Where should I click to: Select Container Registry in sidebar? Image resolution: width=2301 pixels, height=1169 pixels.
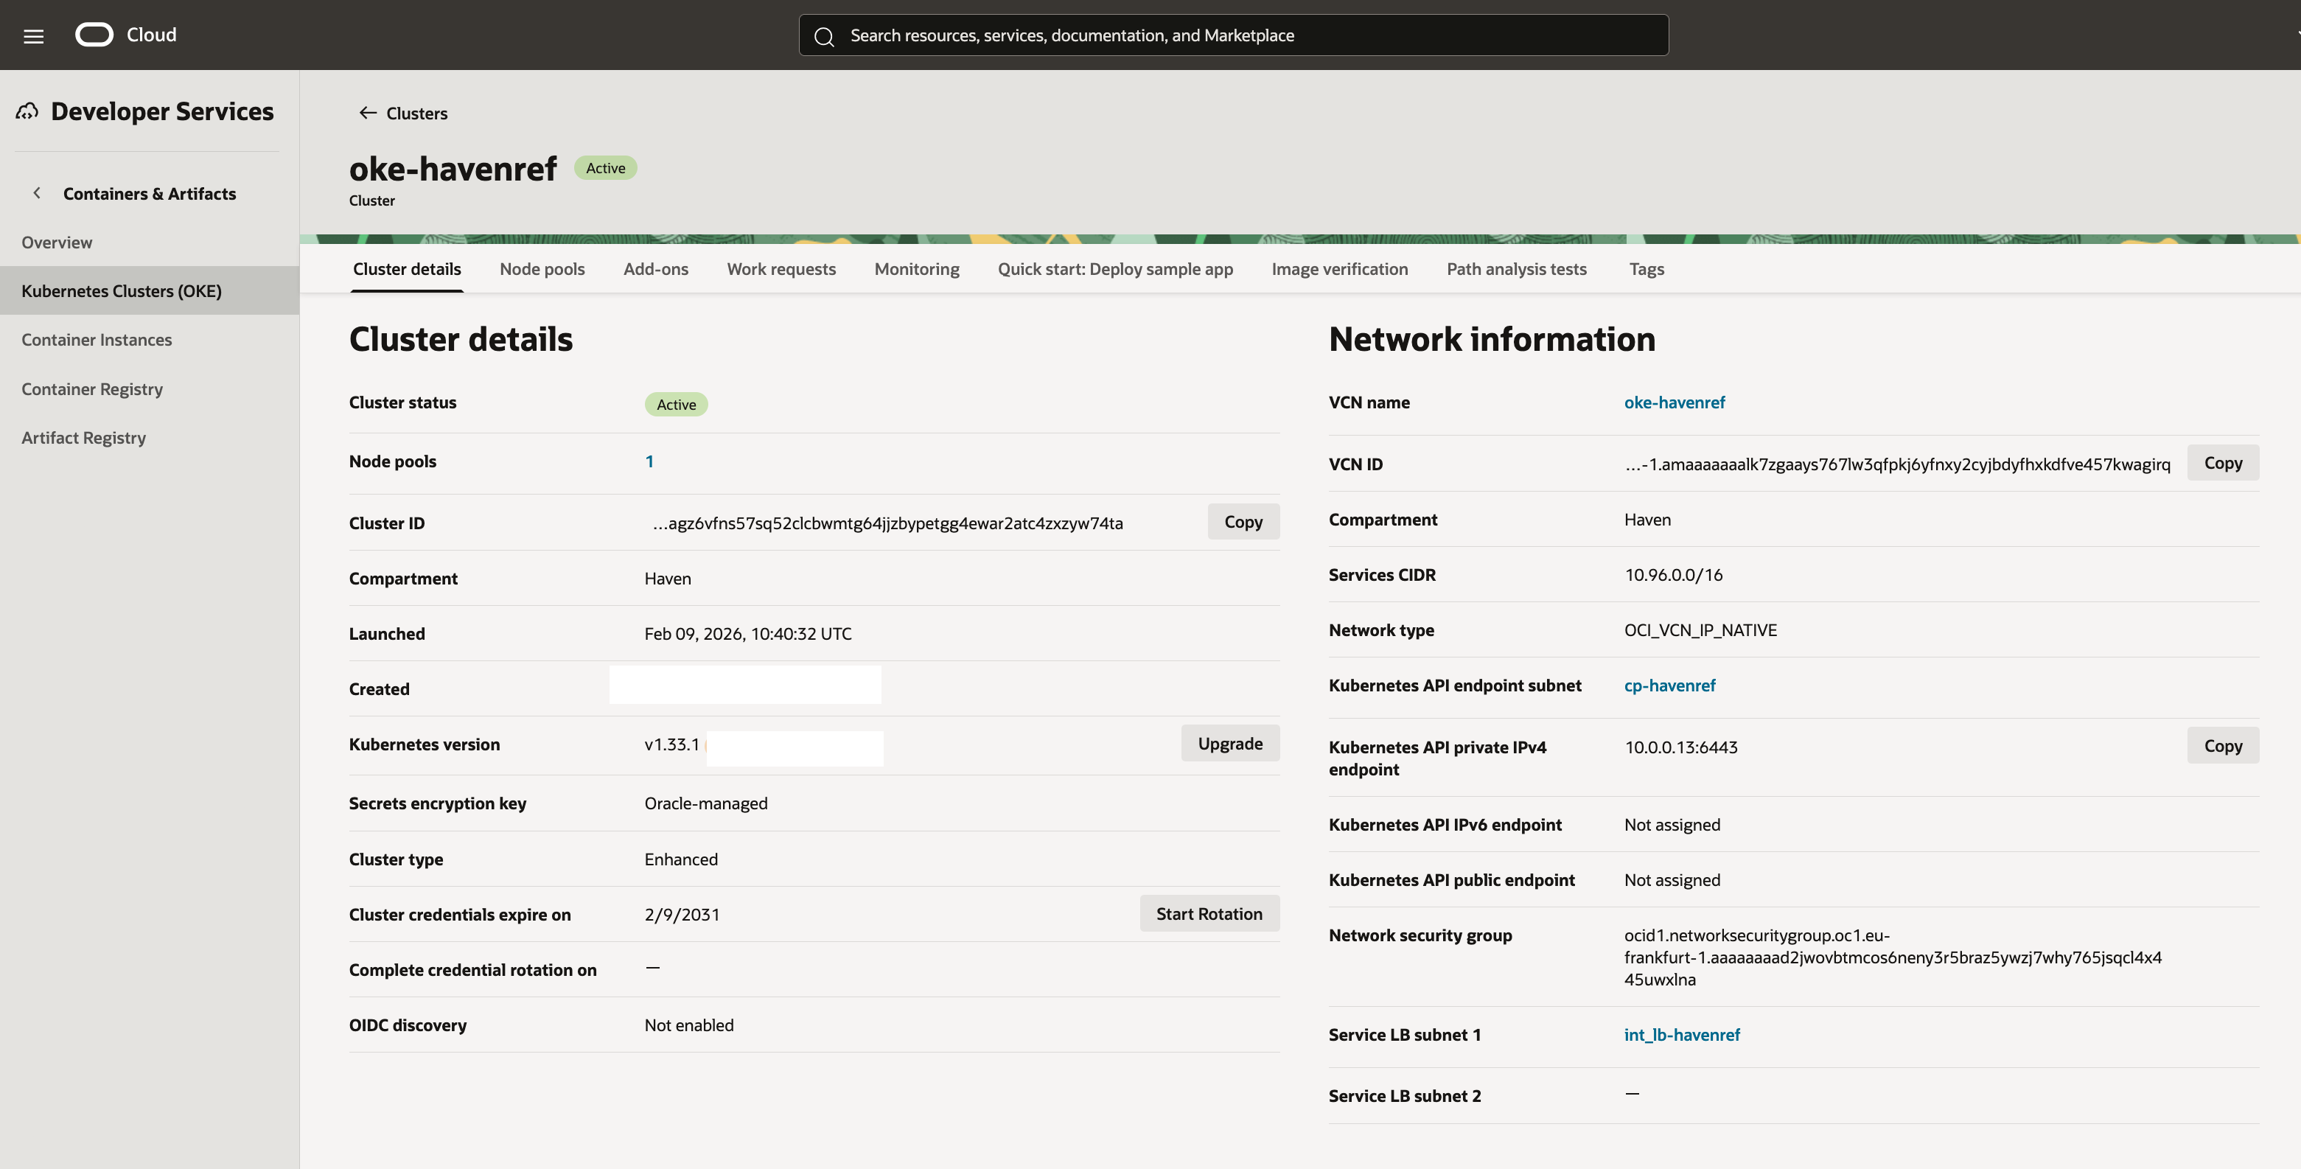92,389
